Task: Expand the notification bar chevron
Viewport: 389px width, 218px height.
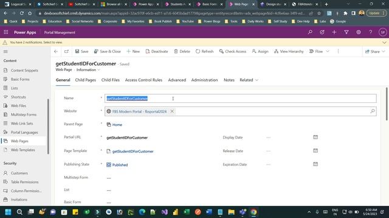Action: click(384, 42)
